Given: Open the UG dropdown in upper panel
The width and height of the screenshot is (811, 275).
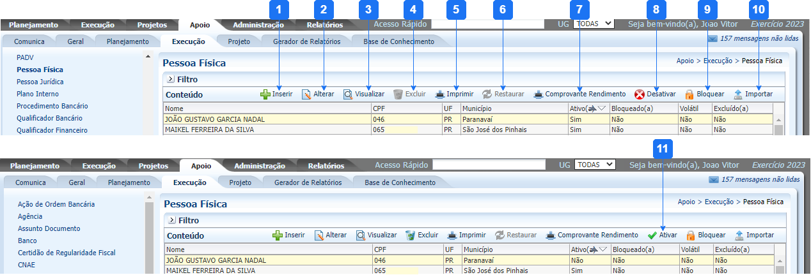Looking at the screenshot, I should point(594,24).
